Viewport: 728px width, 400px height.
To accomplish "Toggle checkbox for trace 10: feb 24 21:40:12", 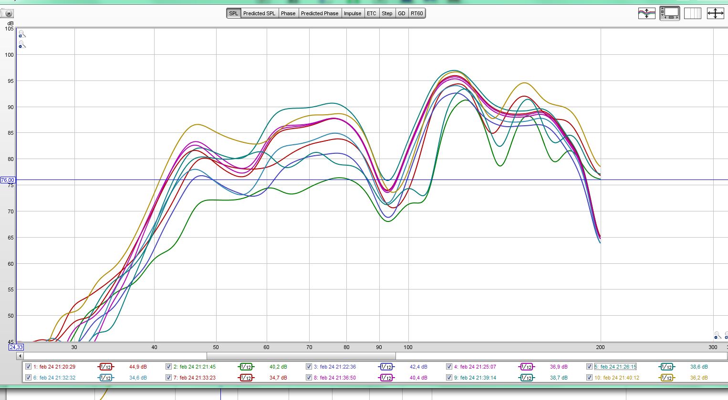I will (589, 378).
